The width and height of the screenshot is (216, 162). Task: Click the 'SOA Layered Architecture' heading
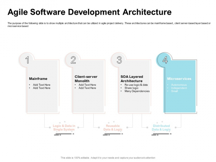(x=132, y=79)
